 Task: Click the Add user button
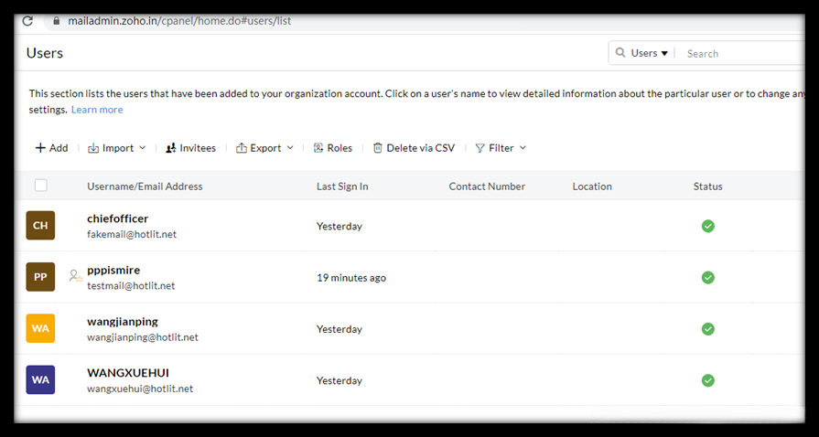pyautogui.click(x=51, y=148)
